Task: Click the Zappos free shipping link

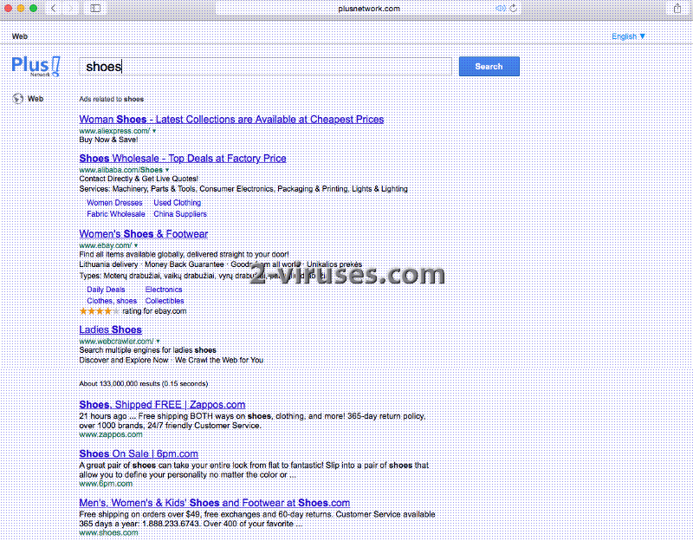Action: (x=161, y=405)
